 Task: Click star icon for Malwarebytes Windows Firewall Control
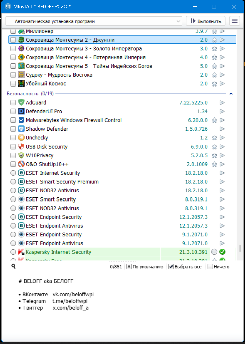[215, 120]
